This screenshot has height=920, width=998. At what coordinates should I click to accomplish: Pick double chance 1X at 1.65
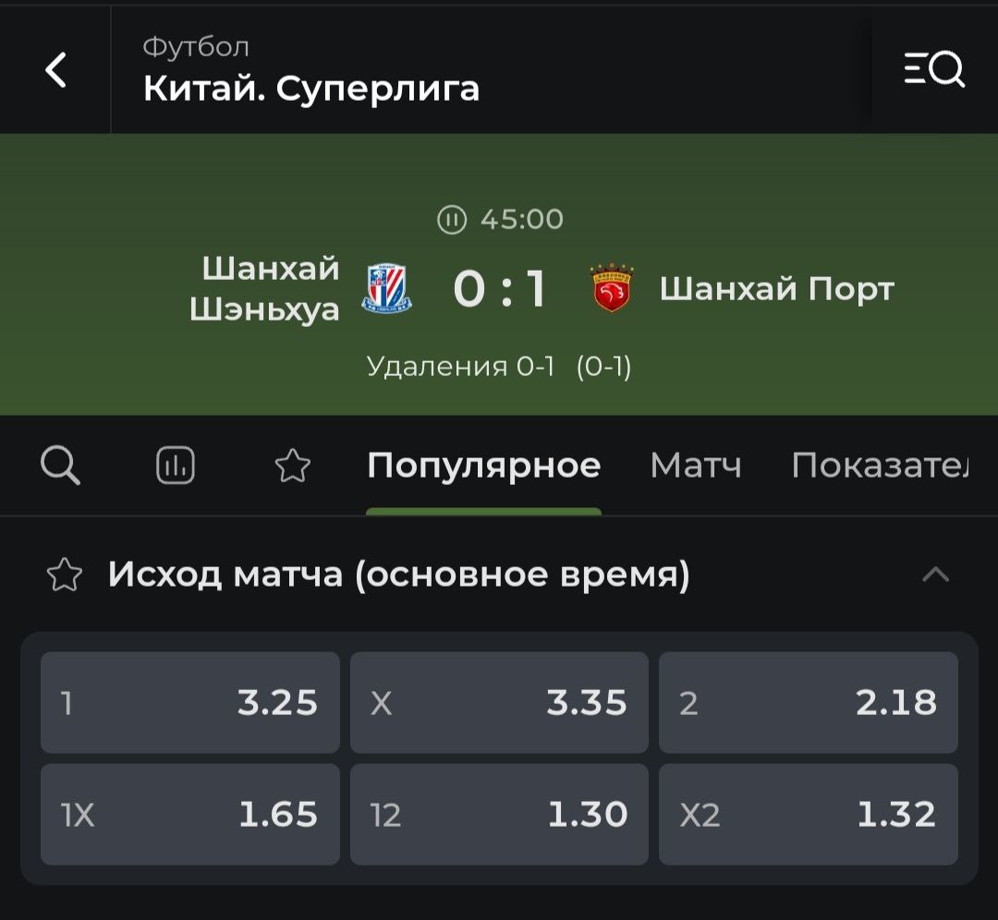190,815
